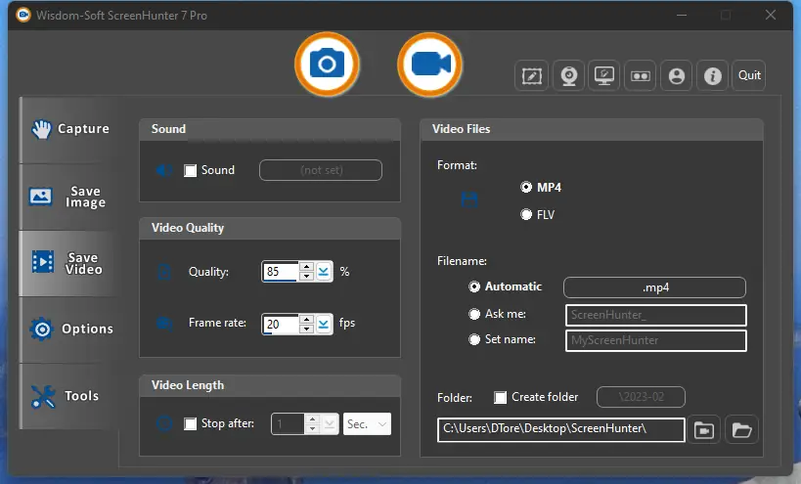The width and height of the screenshot is (801, 484).
Task: Click the .mp4 automatic filename button
Action: coord(654,287)
